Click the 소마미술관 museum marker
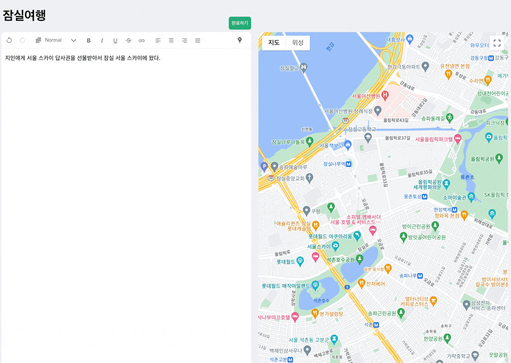 pos(471,197)
